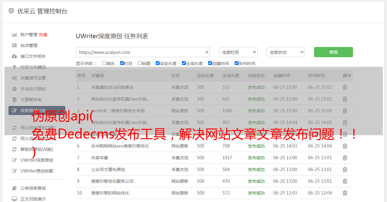
Task: Click the database icon for 文章暂存库
Action: coord(14,100)
